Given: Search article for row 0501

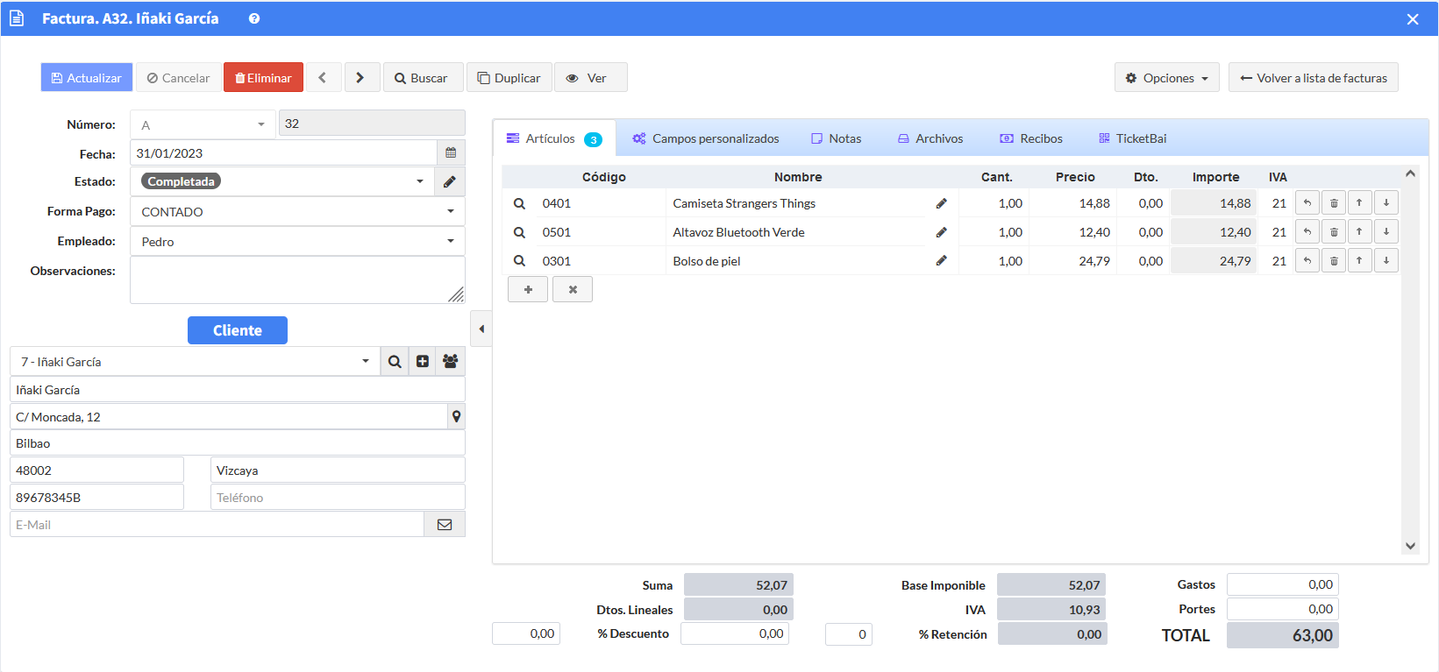Looking at the screenshot, I should (x=519, y=232).
